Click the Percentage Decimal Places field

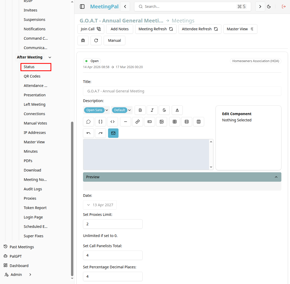click(x=113, y=276)
